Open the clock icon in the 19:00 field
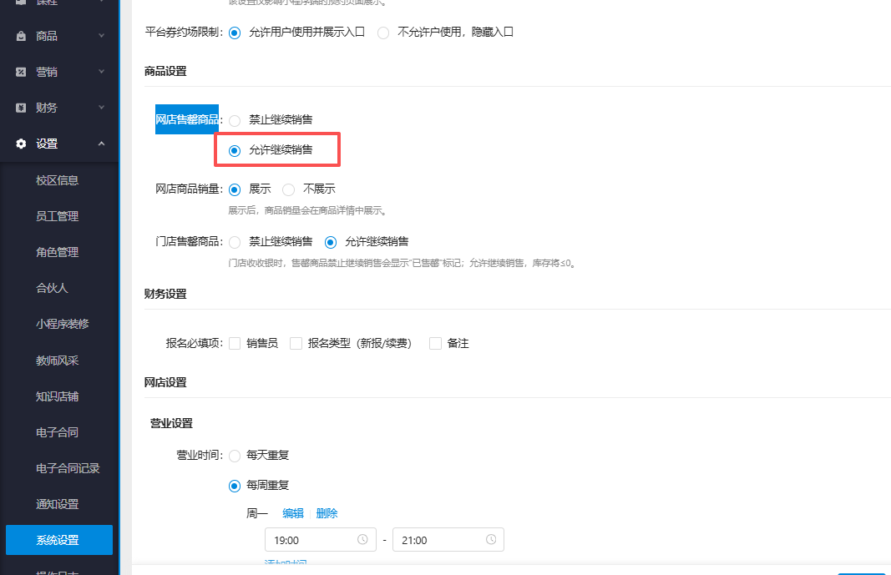Image resolution: width=891 pixels, height=575 pixels. [363, 539]
